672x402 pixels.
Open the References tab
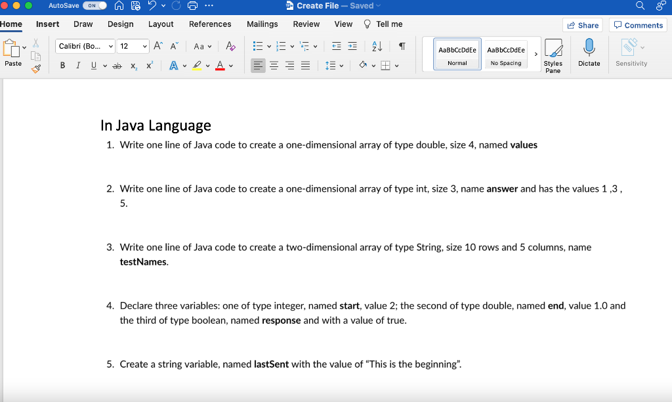(210, 24)
